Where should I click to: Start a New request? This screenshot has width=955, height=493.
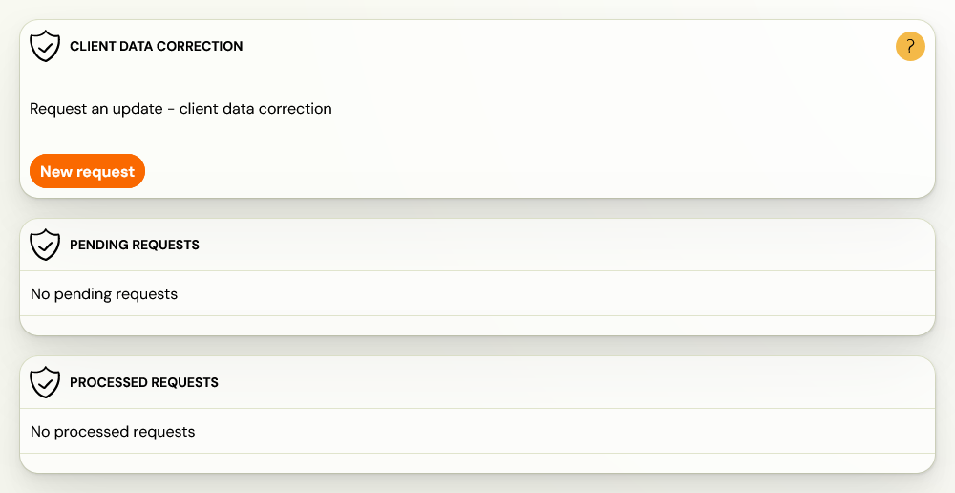pos(87,171)
